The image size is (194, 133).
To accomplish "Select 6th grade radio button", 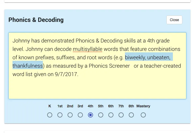I will 111,115.
